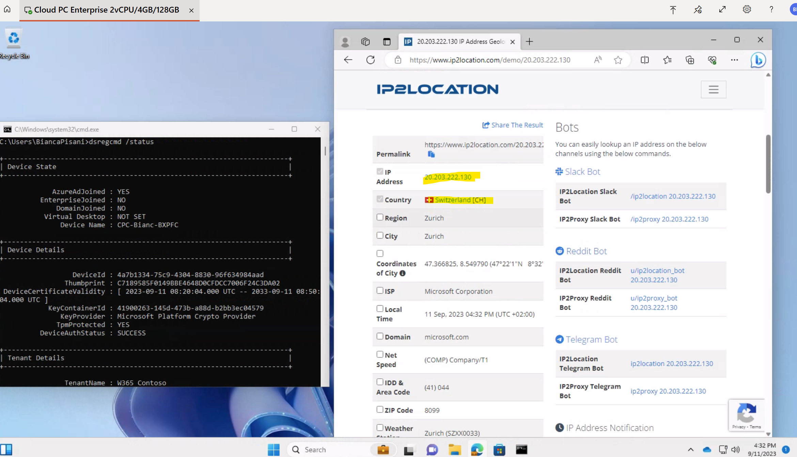Click the u/ip2location_bot Reddit link
Viewport: 797px width, 457px height.
coord(657,275)
